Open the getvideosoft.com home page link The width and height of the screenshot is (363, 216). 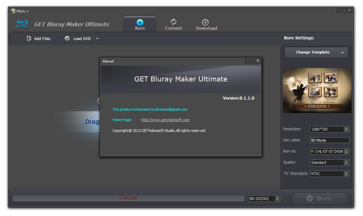165,120
